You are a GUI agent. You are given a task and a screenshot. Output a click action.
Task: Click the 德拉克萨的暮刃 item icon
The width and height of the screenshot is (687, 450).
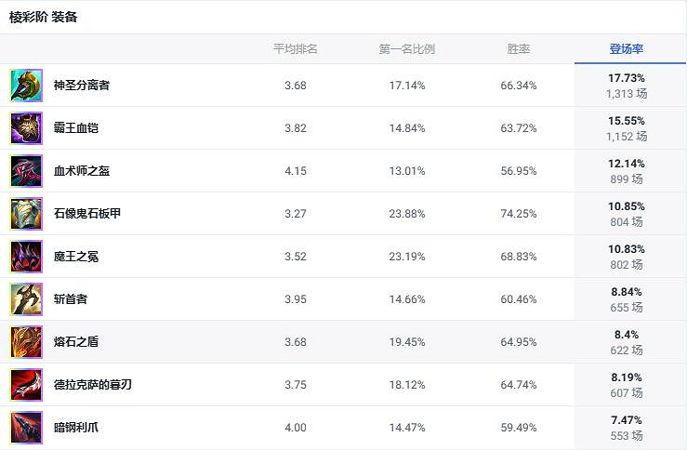tap(26, 385)
